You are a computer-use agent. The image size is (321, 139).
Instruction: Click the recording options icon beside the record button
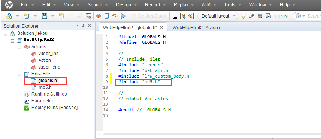pos(88,16)
